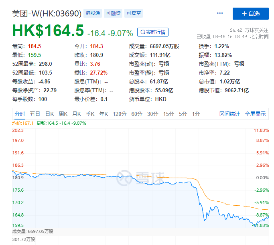274x245 pixels.
Task: Switch to the 季K chart tab
Action: click(90, 114)
